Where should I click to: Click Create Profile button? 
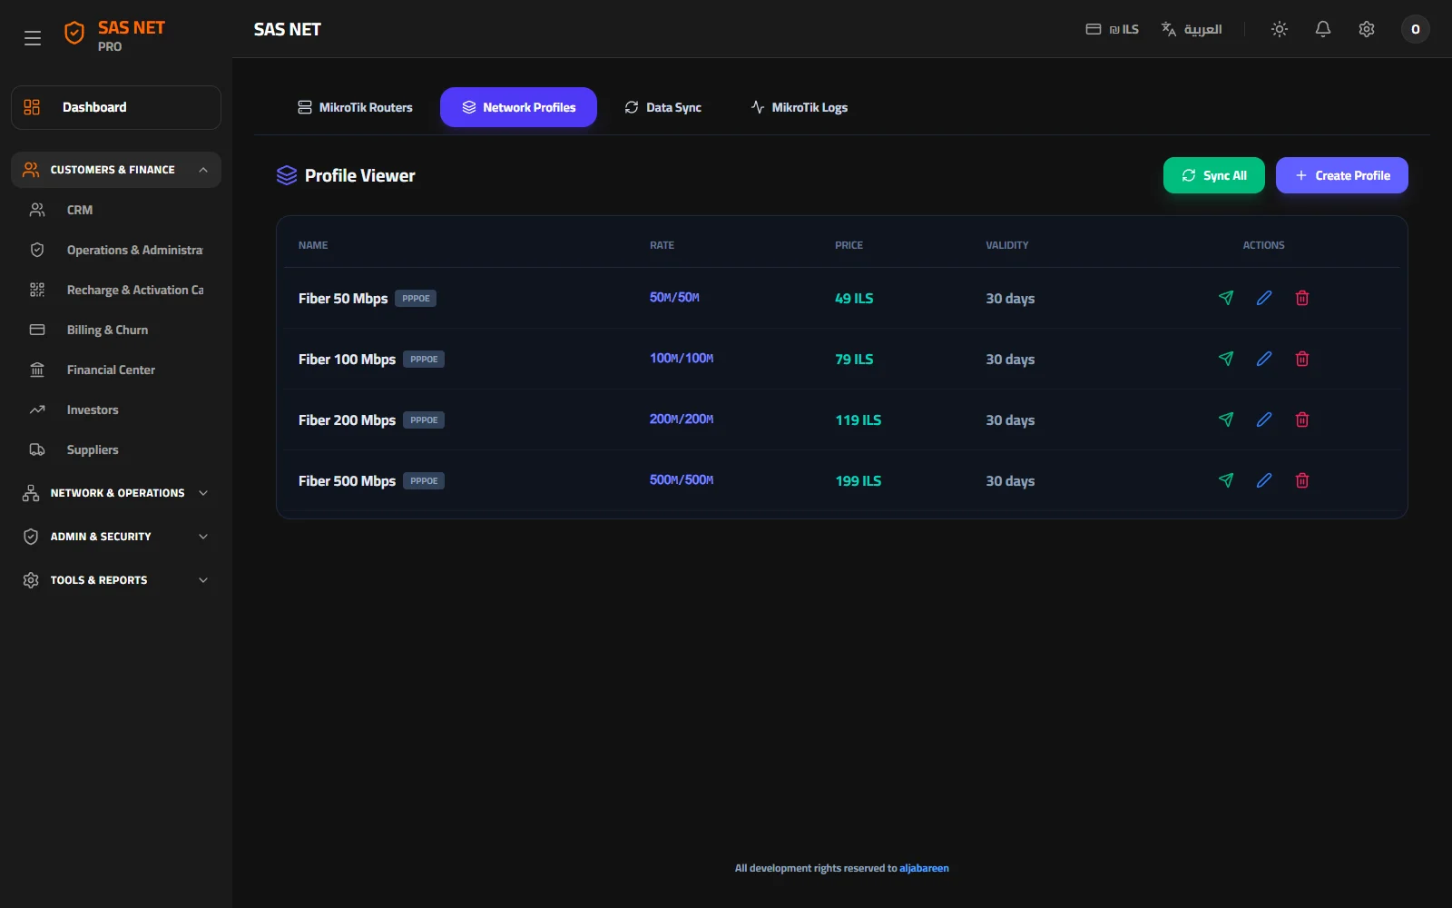1342,175
